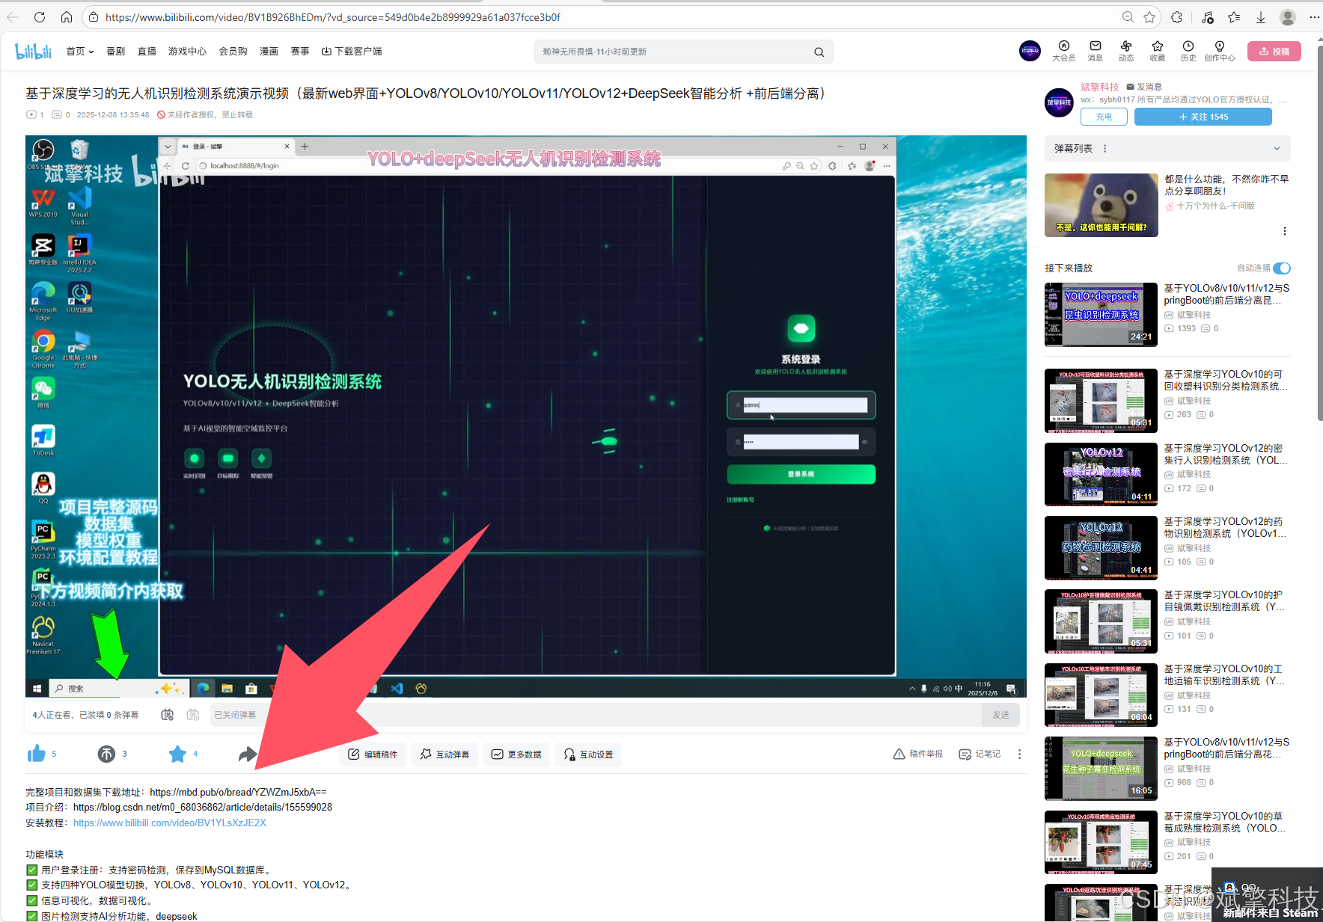This screenshot has width=1323, height=922.
Task: Open YOLOv10 可回收塑料 video thumbnail
Action: point(1101,401)
